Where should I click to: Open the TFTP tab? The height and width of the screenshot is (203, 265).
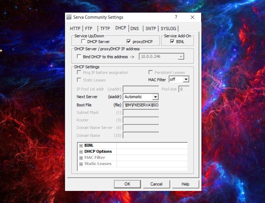pos(105,28)
